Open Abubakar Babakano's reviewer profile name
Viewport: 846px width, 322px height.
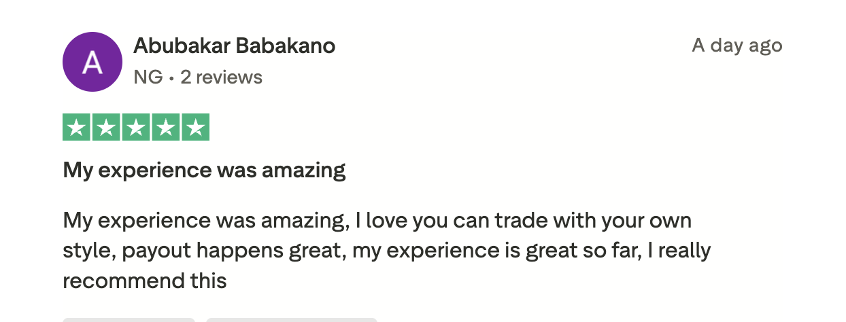[234, 46]
